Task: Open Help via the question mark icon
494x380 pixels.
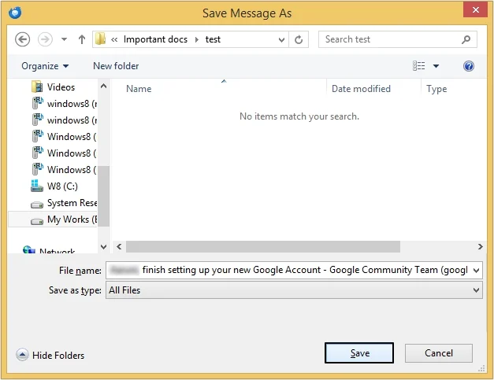Action: pos(469,66)
